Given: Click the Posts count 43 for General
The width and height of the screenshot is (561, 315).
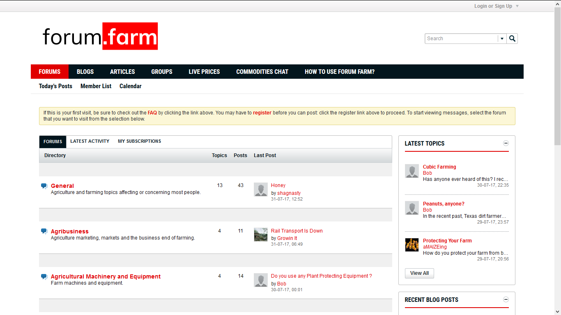Looking at the screenshot, I should pyautogui.click(x=241, y=185).
